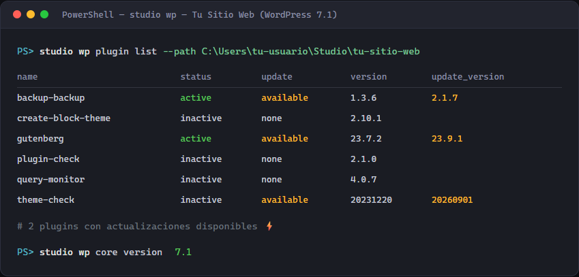Click the 'studio wp core version' command text

coord(101,252)
